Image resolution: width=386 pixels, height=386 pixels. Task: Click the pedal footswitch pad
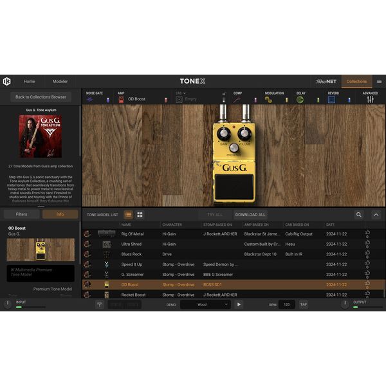point(234,187)
